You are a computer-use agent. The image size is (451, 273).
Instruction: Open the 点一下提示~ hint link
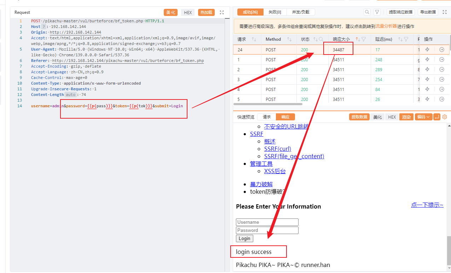click(x=427, y=205)
